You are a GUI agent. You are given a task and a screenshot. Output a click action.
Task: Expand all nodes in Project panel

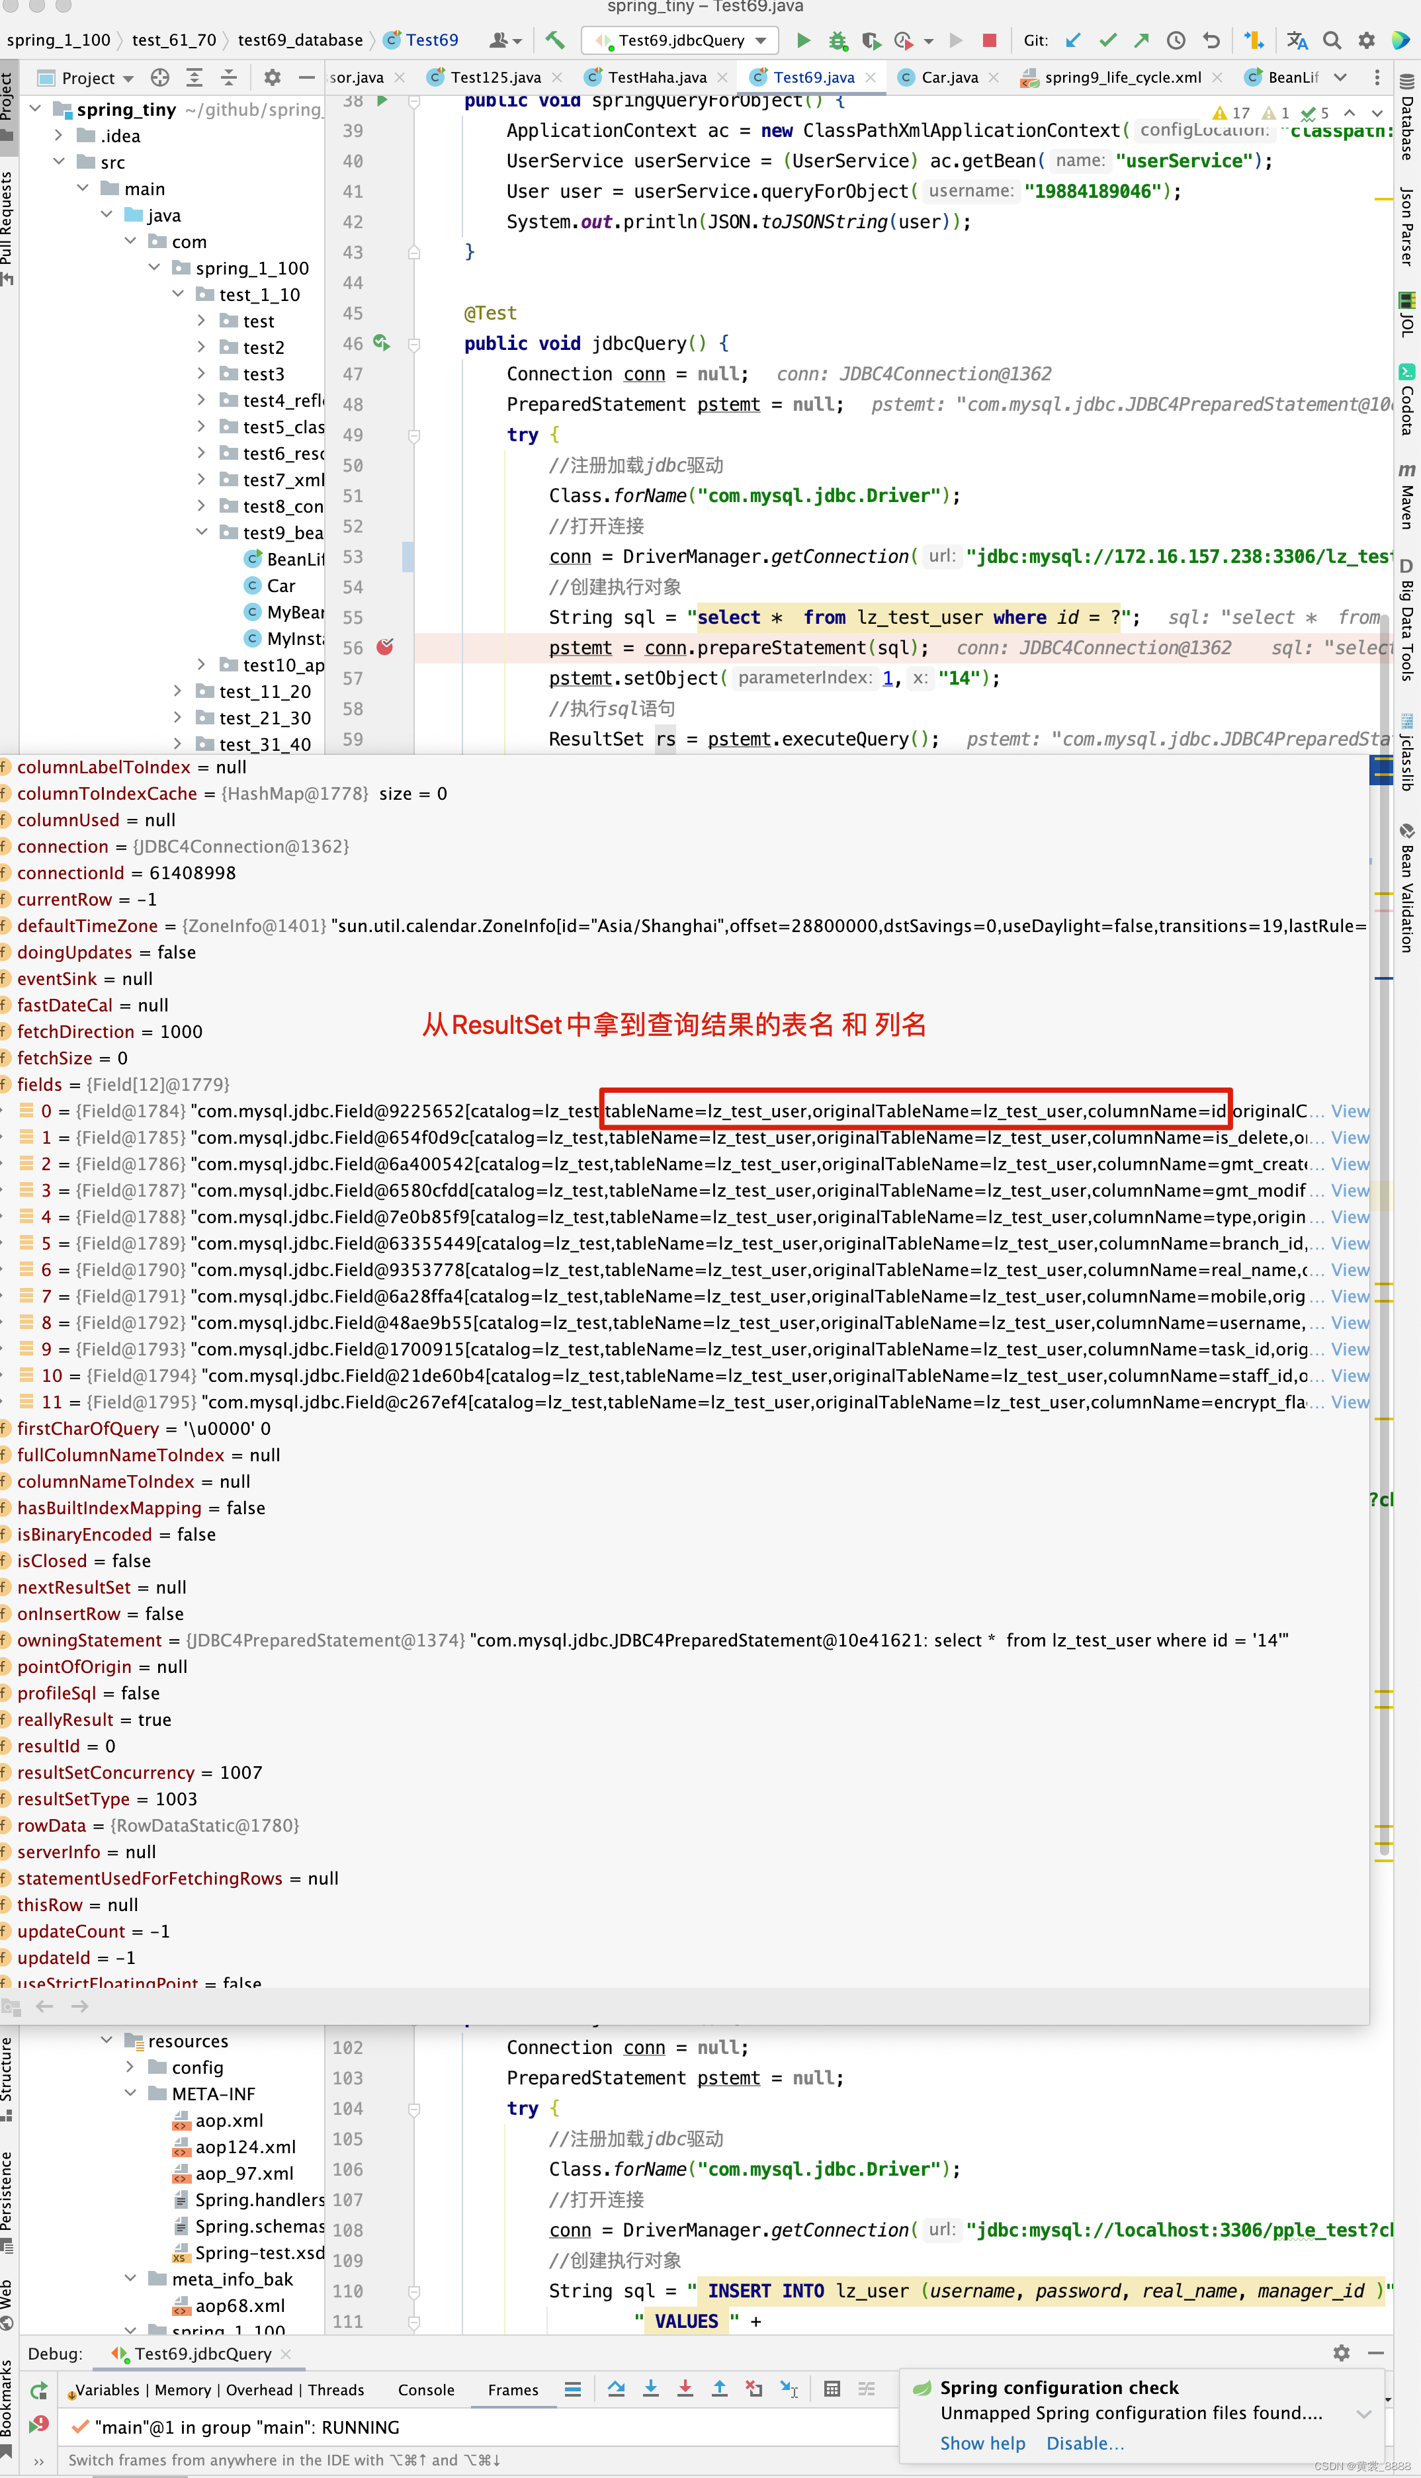pyautogui.click(x=195, y=77)
